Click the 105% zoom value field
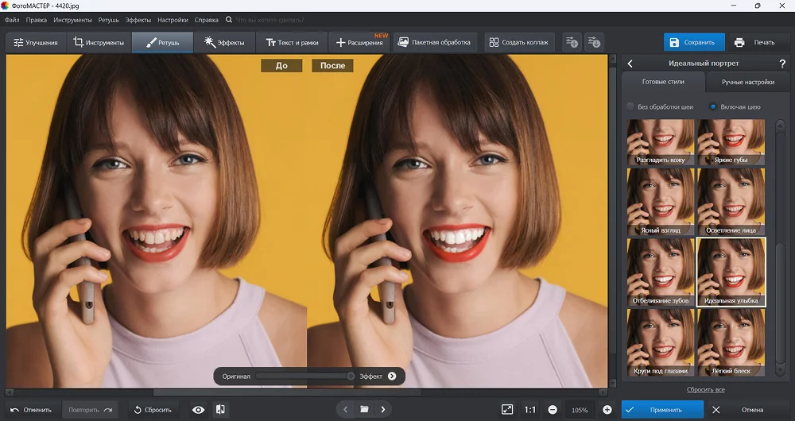The image size is (795, 421). (x=580, y=410)
